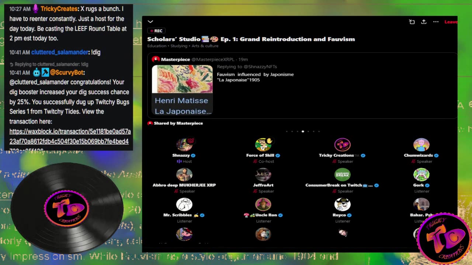Click Mr. Scribbles name label
Image resolution: width=472 pixels, height=265 pixels.
click(181, 215)
